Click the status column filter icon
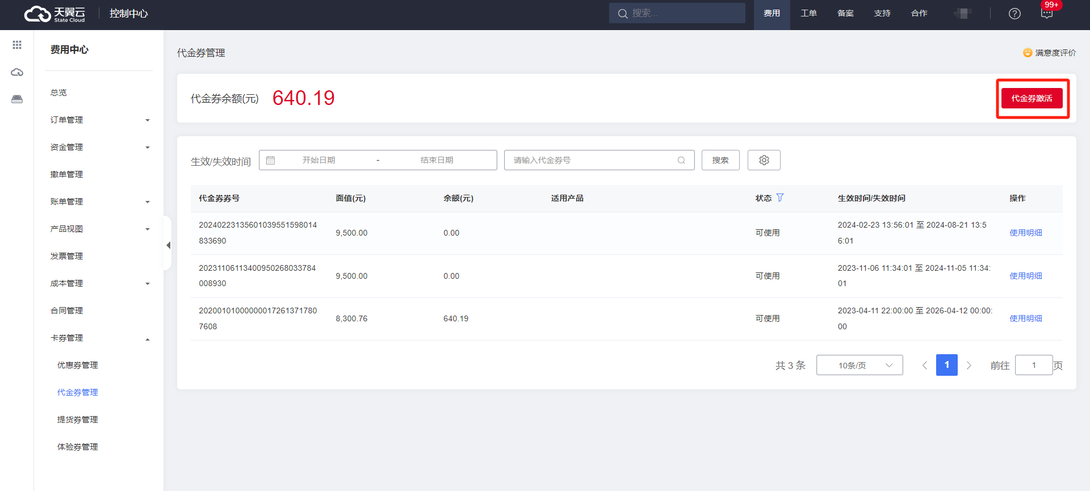Viewport: 1090px width, 491px height. point(780,198)
